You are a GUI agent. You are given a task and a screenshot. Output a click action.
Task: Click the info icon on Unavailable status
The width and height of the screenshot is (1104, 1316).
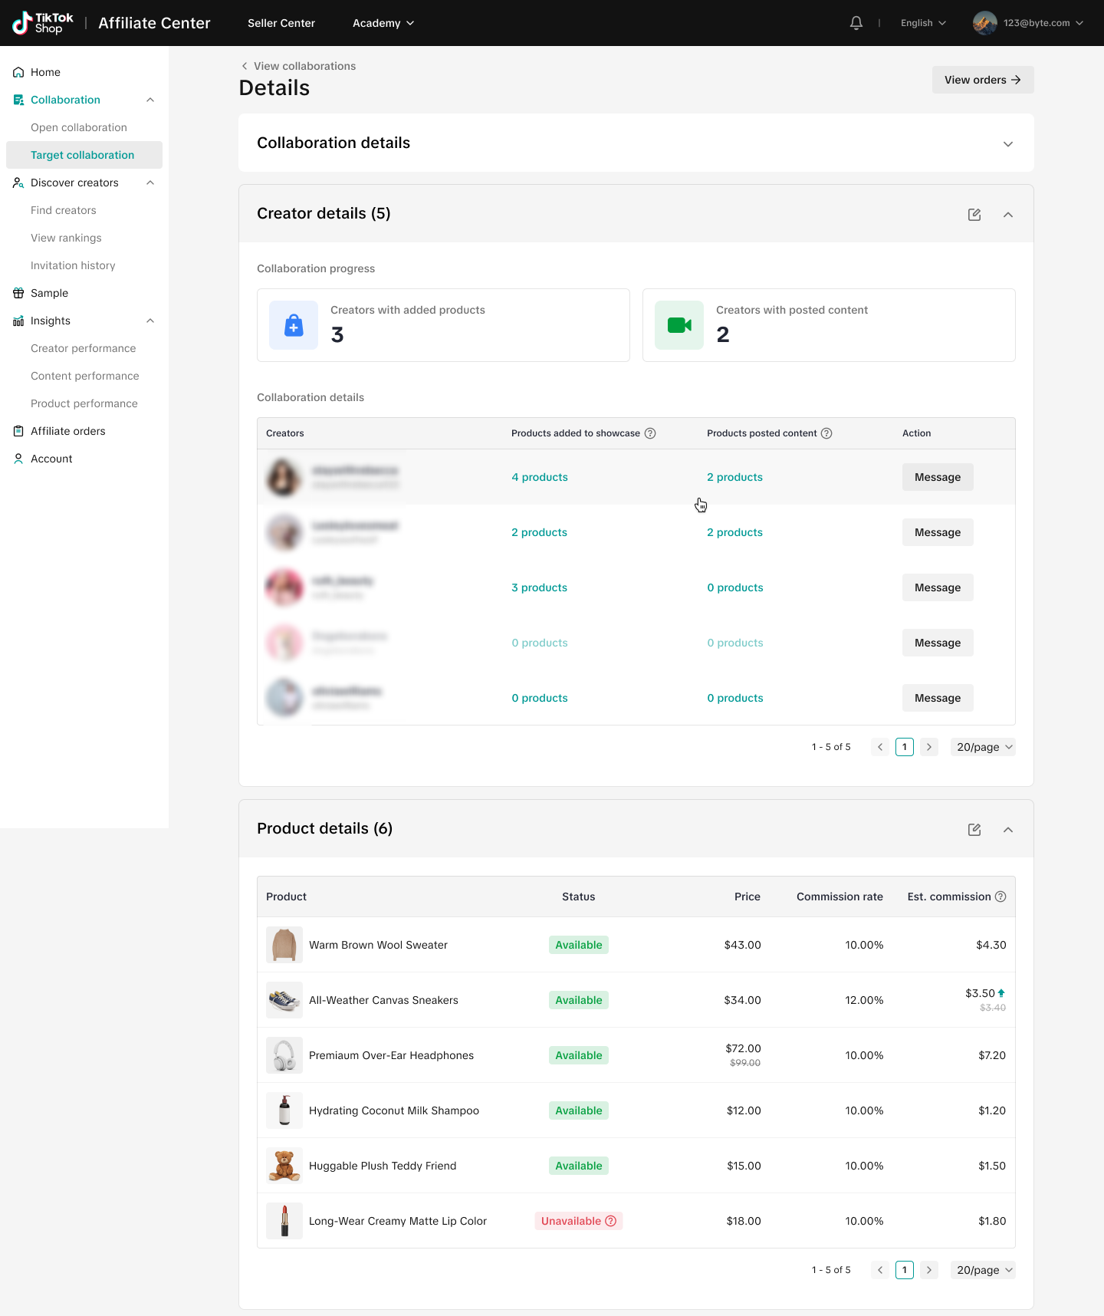pos(611,1221)
